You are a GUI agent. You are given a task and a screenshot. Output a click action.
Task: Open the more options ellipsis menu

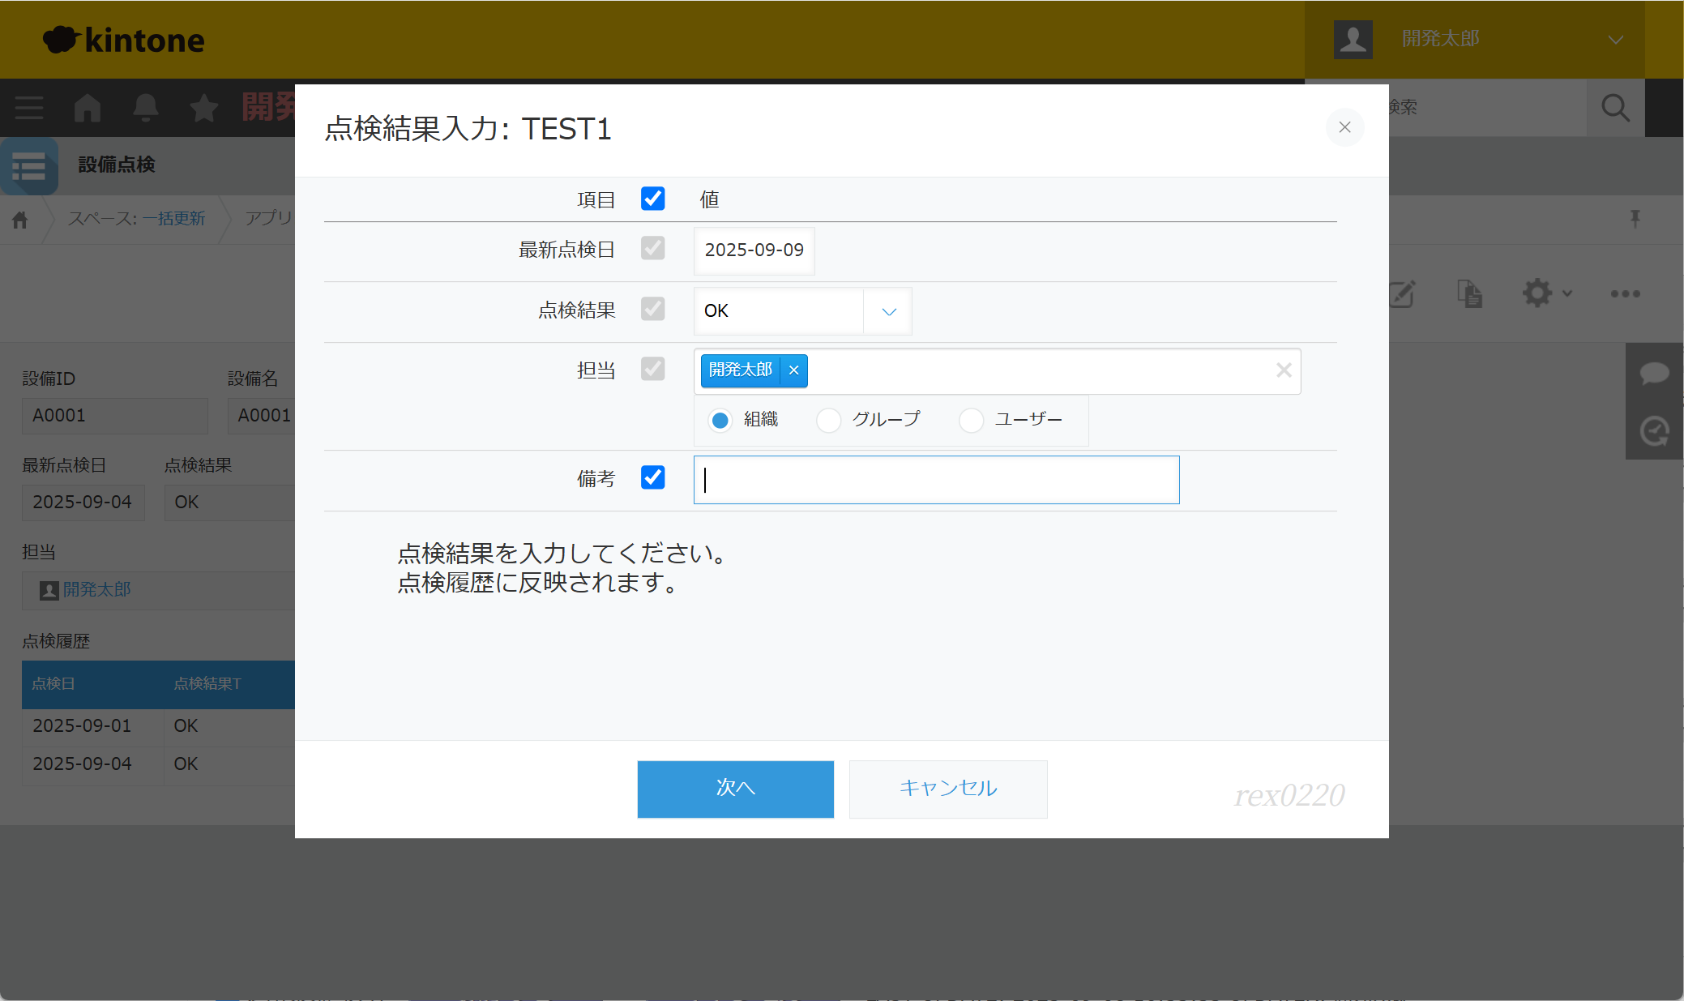click(1625, 293)
